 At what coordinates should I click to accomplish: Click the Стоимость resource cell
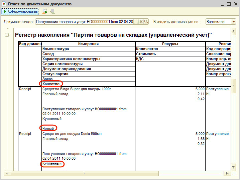click(x=170, y=54)
